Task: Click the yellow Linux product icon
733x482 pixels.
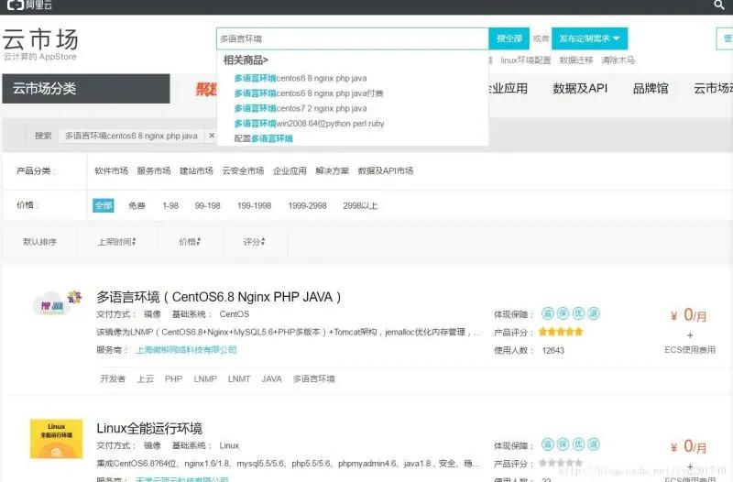Action: pos(50,440)
